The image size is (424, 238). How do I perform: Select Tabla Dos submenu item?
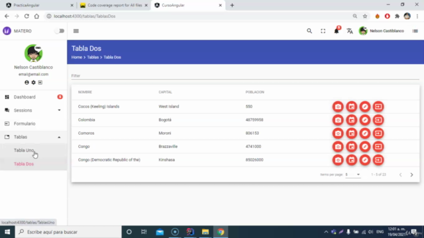(x=33, y=164)
